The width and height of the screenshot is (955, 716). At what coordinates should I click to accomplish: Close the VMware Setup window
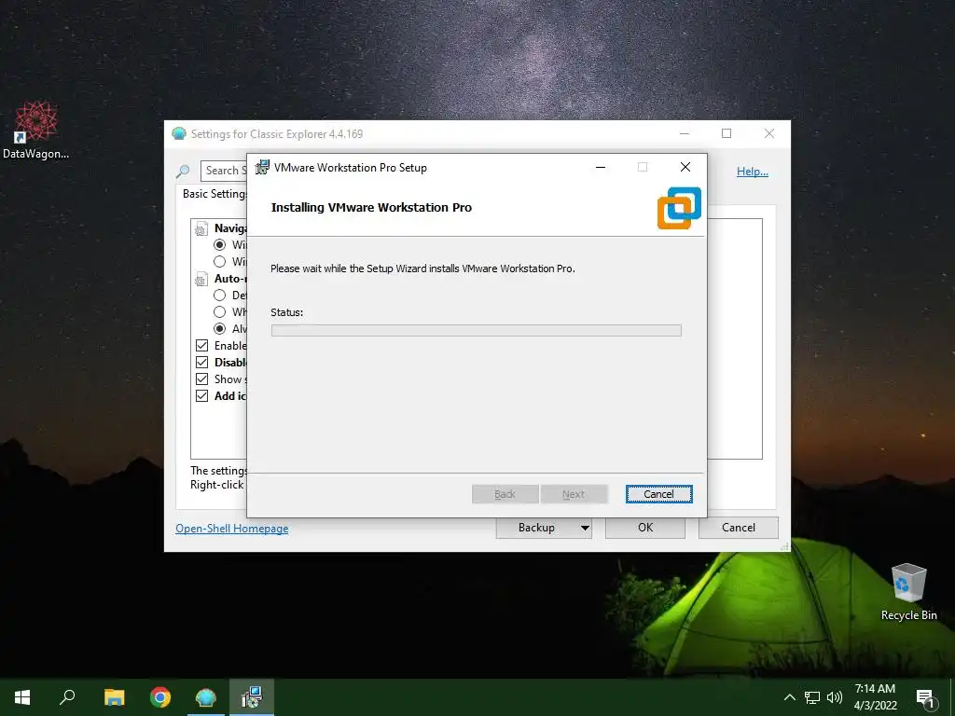point(685,168)
